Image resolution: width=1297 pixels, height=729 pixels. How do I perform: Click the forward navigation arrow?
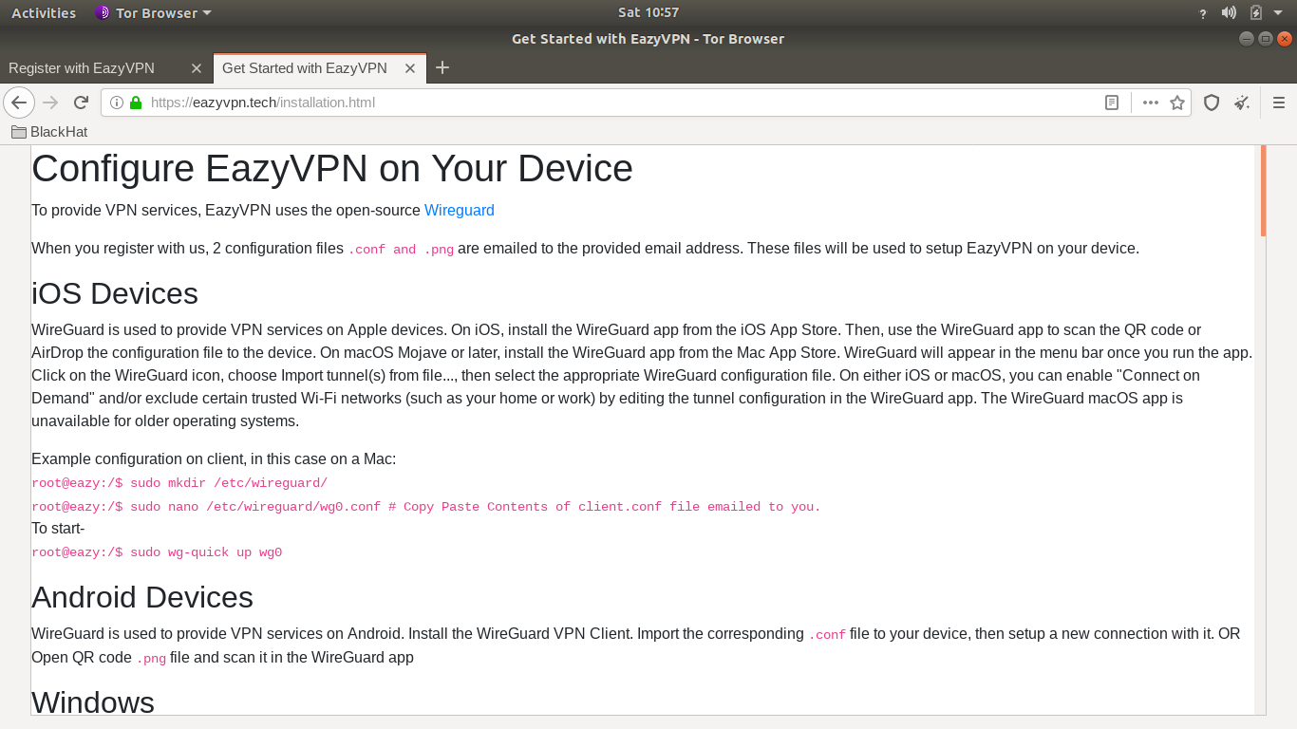pyautogui.click(x=51, y=103)
